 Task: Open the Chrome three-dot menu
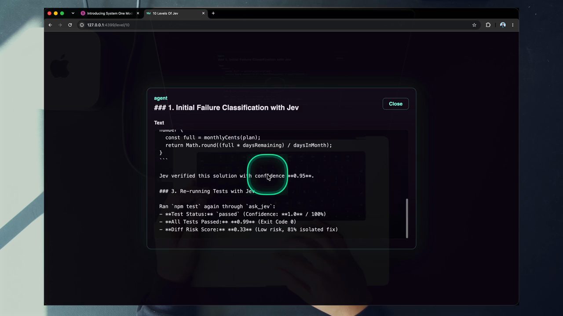coord(512,25)
